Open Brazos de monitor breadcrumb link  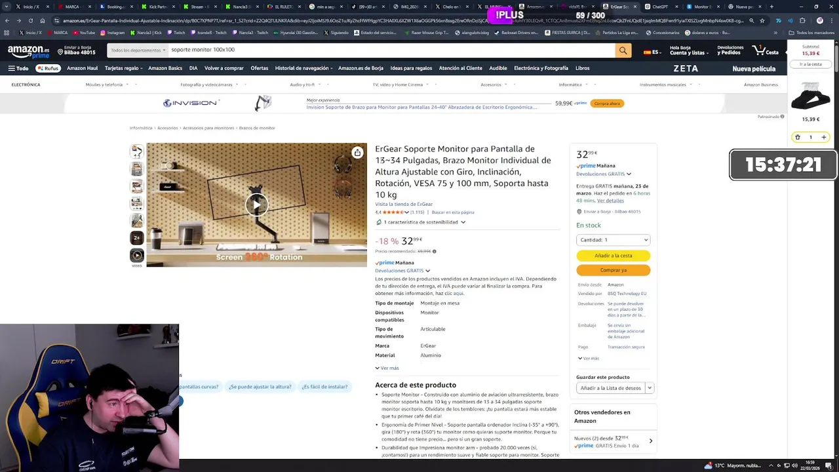257,128
